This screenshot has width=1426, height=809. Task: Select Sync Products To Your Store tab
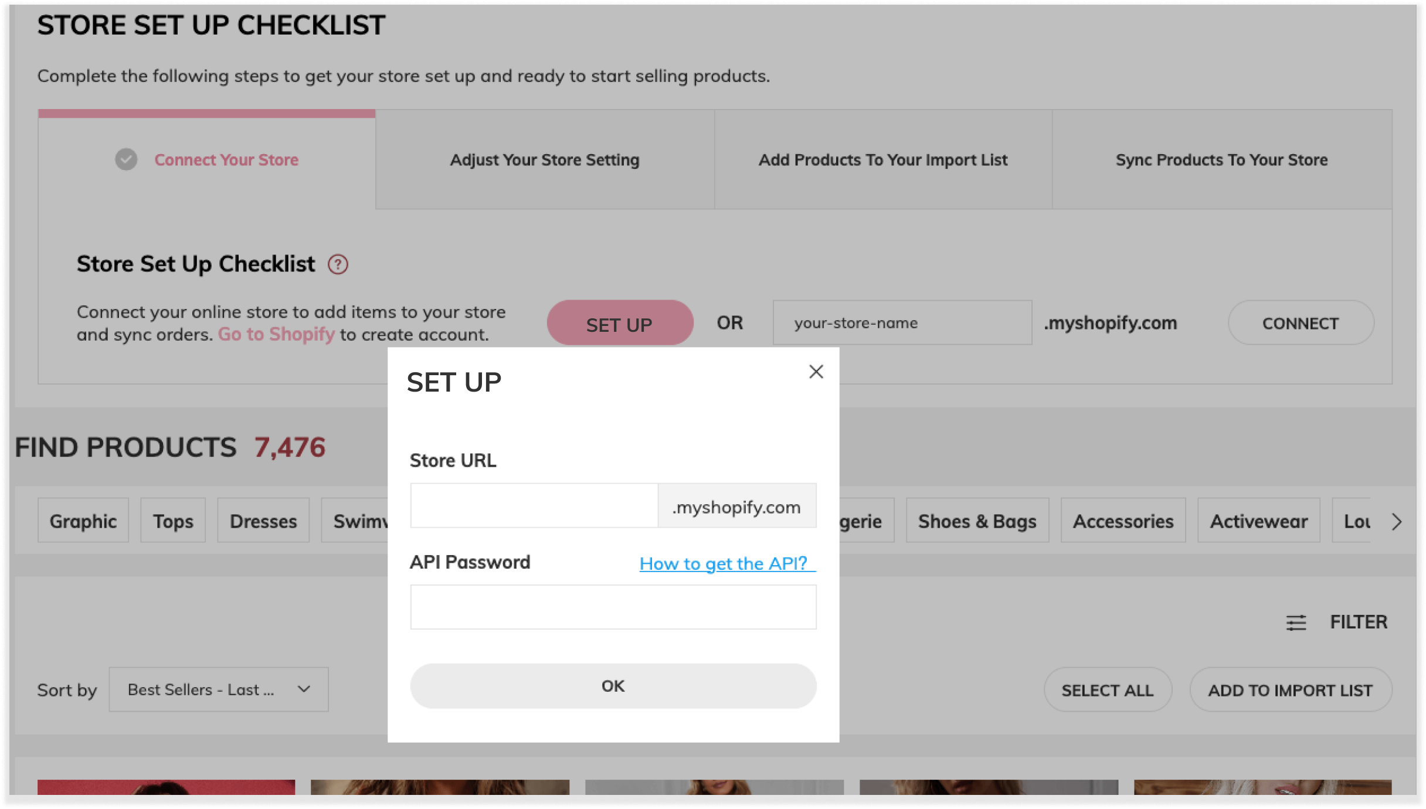pos(1221,159)
